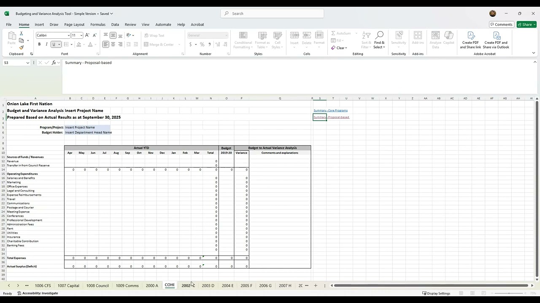Click the previous sheet navigation arrow
This screenshot has width=540, height=303.
8,285
